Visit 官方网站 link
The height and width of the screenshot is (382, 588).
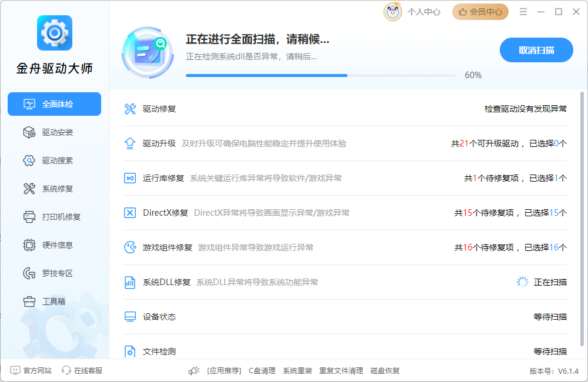tap(38, 370)
